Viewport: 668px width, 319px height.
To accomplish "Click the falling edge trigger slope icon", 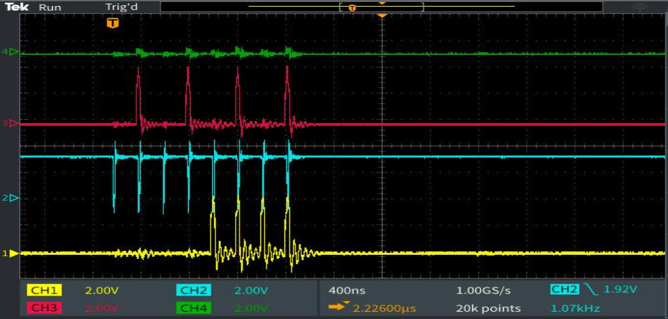I will point(591,290).
